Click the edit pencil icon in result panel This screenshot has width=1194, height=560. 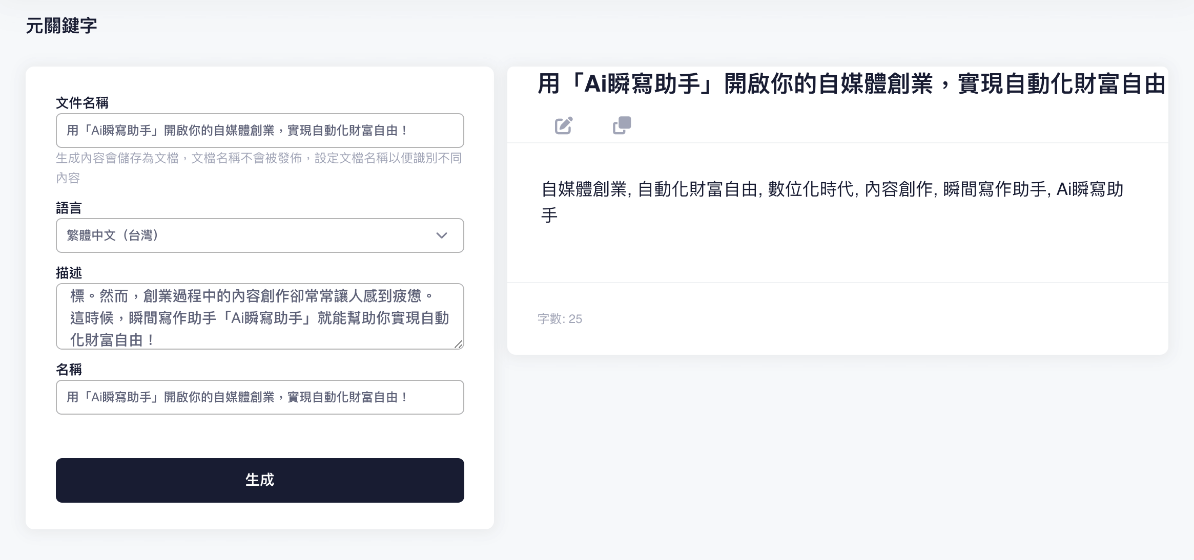564,125
